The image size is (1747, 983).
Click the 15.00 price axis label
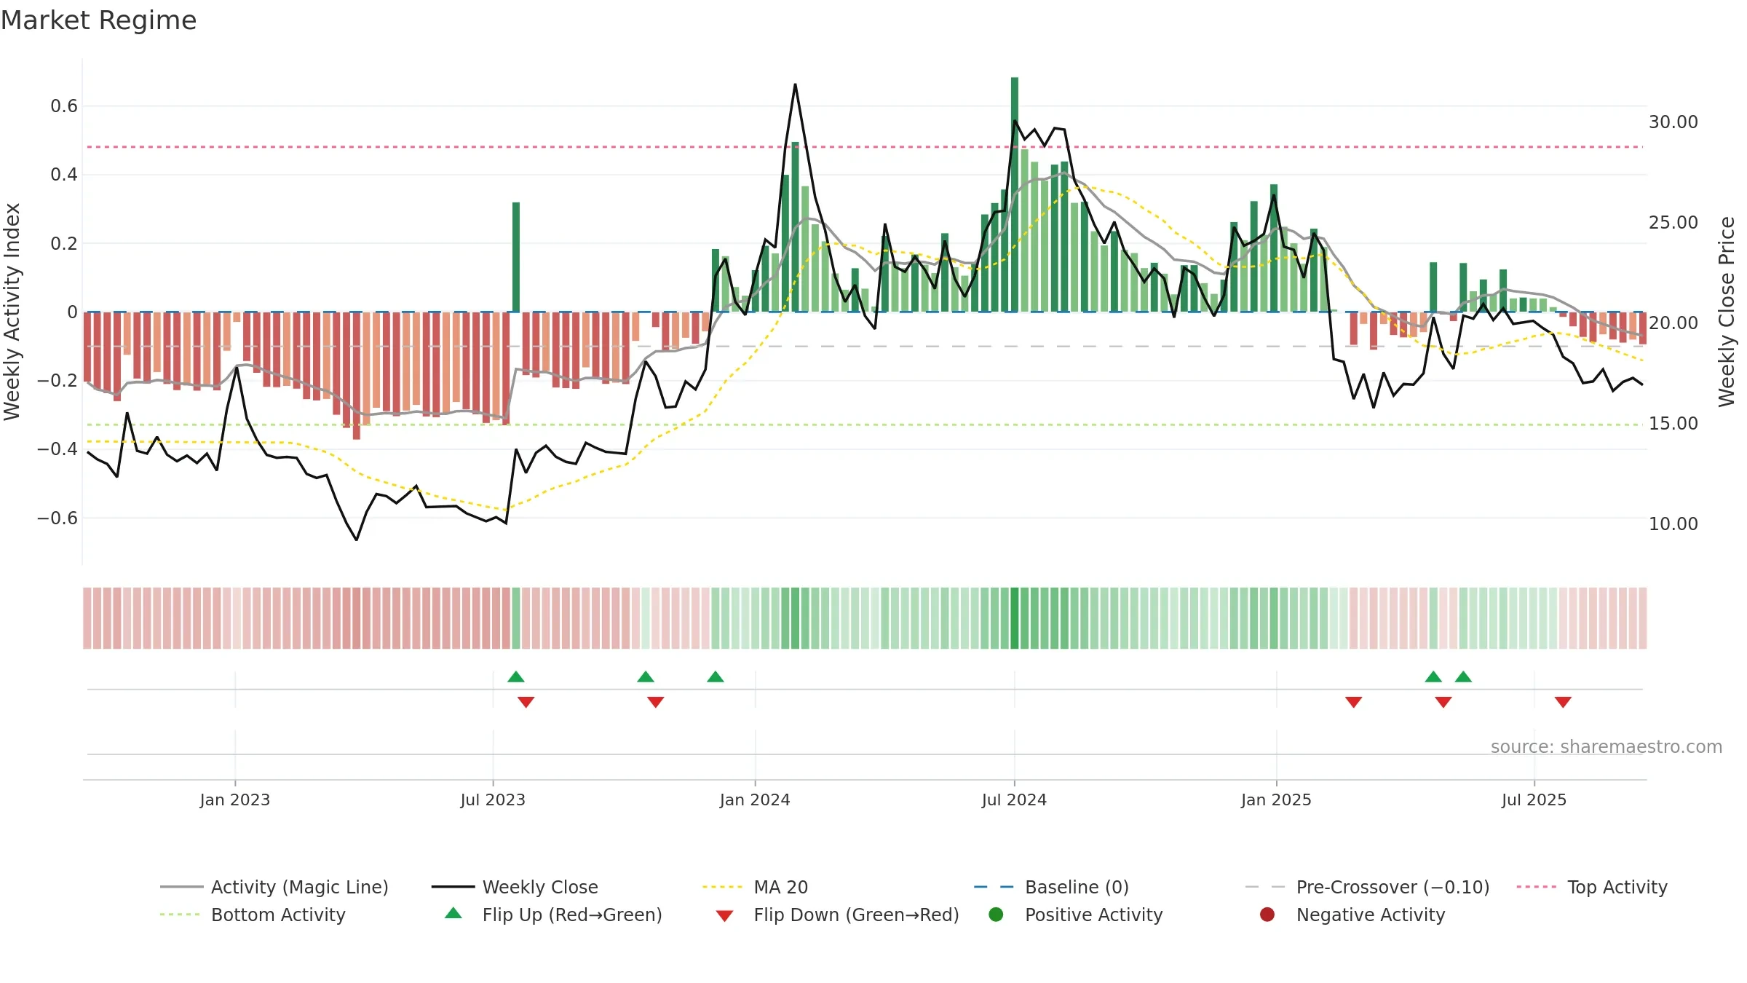[x=1673, y=424]
